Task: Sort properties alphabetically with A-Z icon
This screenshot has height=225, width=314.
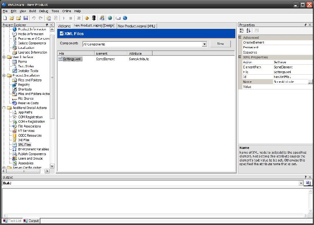Action: point(249,30)
